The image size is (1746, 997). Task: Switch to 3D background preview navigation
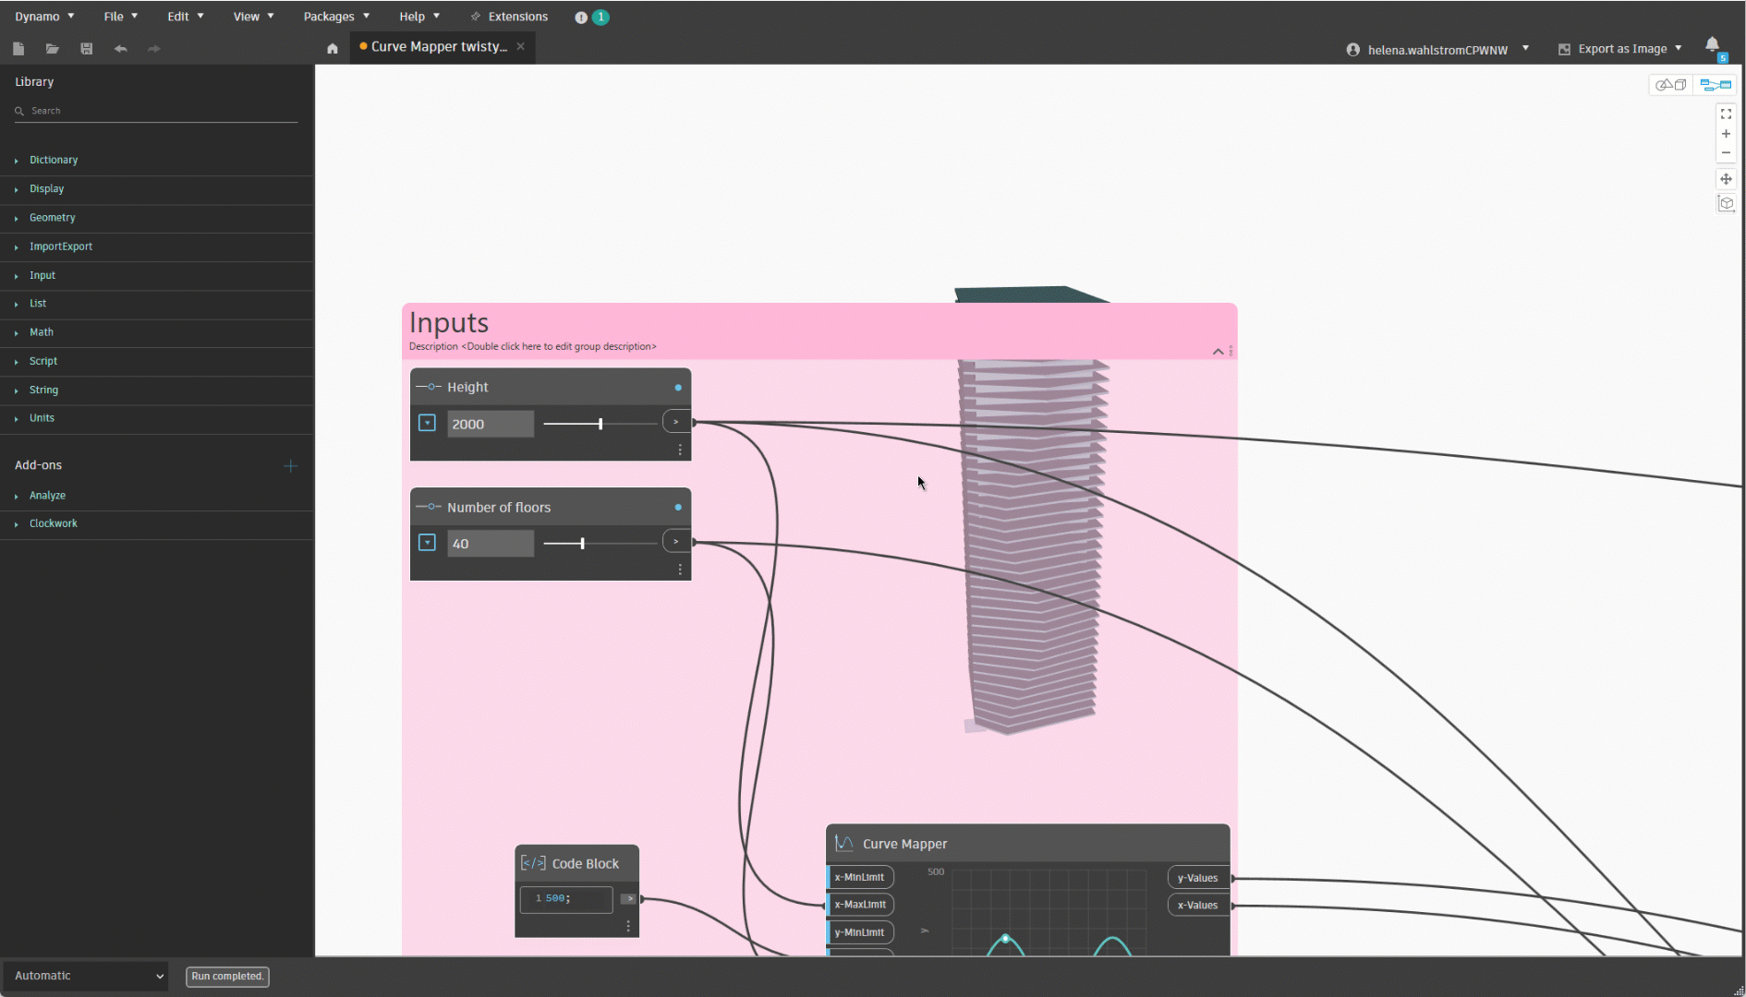coord(1670,85)
